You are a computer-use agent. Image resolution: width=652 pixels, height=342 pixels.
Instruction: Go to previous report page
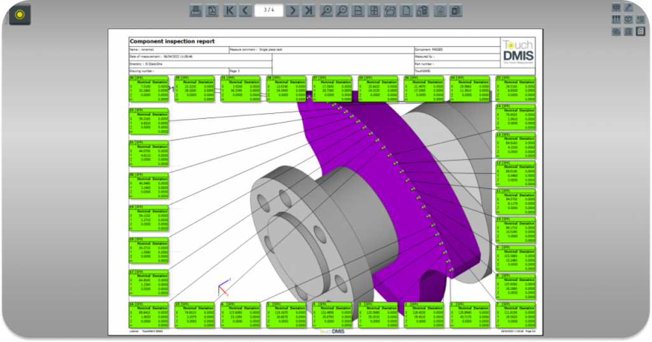tap(245, 10)
